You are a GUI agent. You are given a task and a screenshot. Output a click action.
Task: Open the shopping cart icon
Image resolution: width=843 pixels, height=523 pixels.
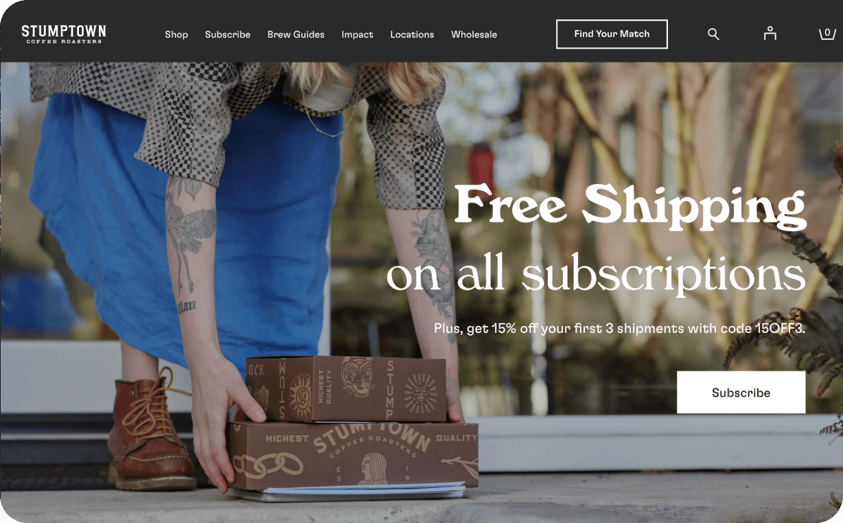(x=827, y=34)
